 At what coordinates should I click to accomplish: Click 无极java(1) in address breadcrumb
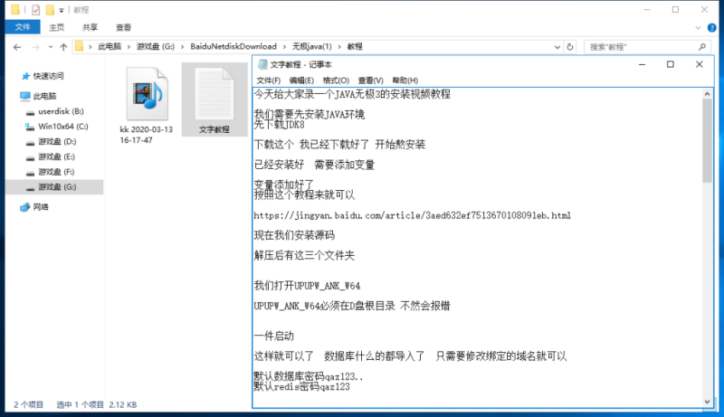pyautogui.click(x=311, y=47)
